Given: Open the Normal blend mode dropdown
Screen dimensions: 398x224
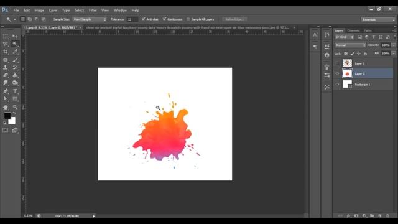Looking at the screenshot, I should point(350,45).
